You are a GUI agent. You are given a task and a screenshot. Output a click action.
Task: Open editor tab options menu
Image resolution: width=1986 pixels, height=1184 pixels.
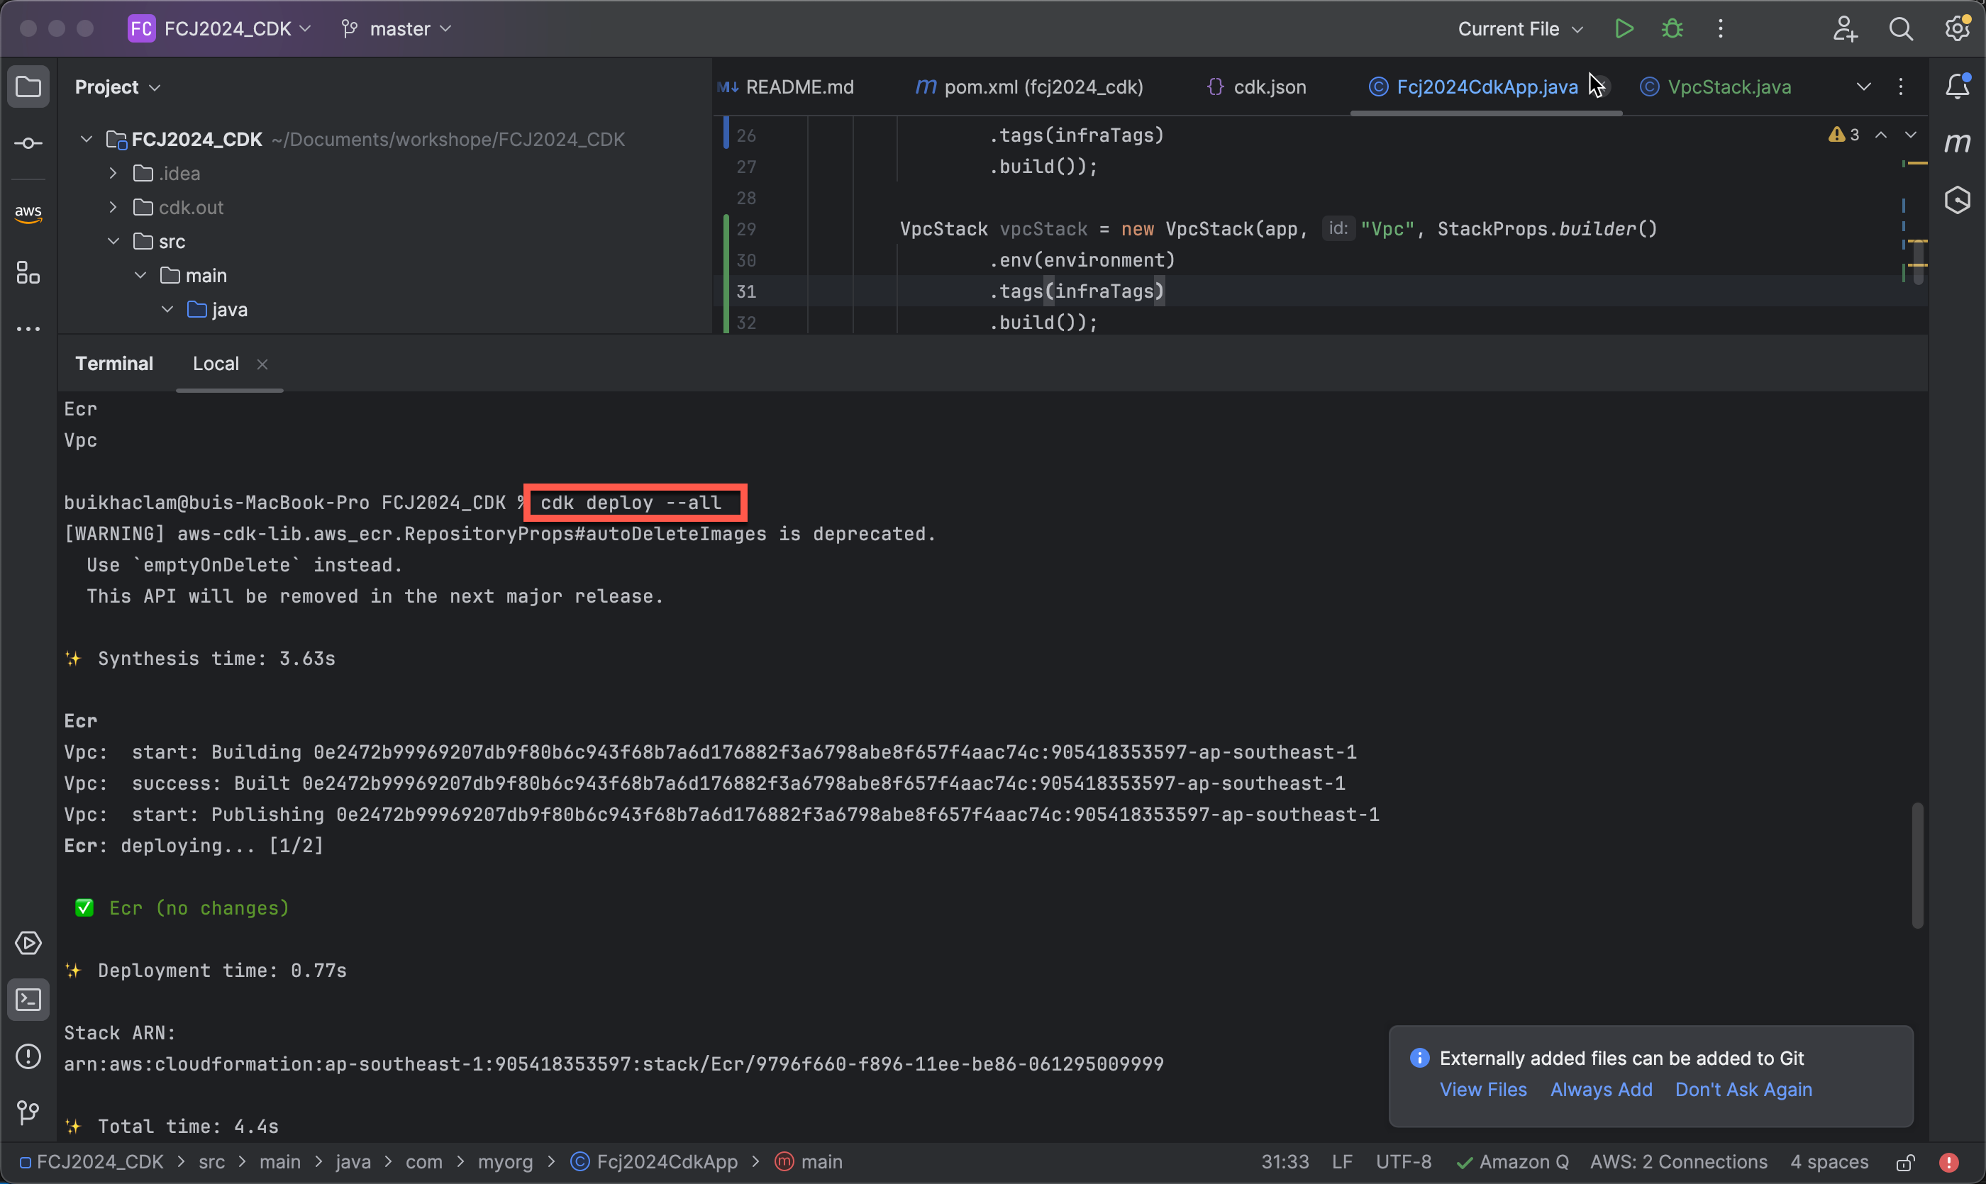1901,86
